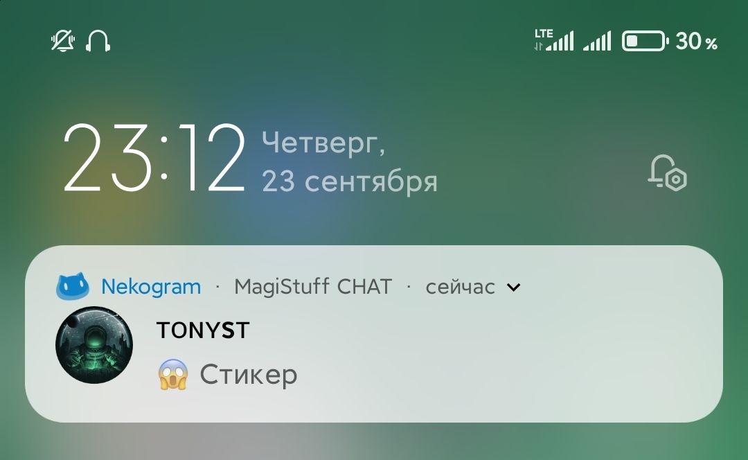
Task: Open notification settings bell-gear icon
Action: tap(667, 172)
